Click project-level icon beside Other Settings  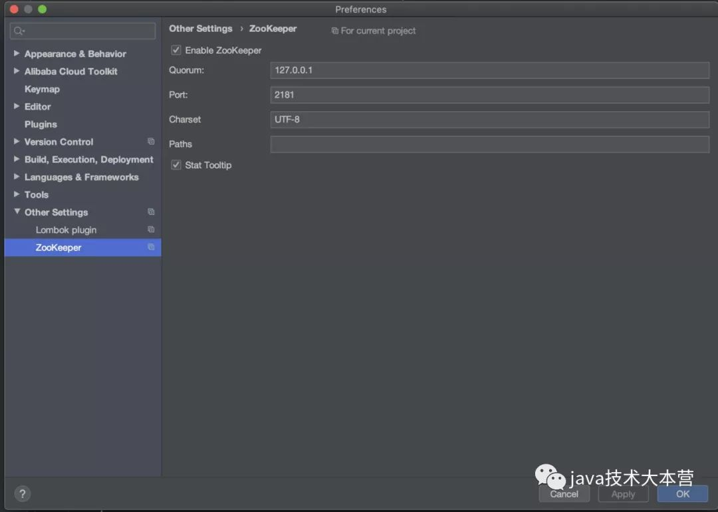151,212
